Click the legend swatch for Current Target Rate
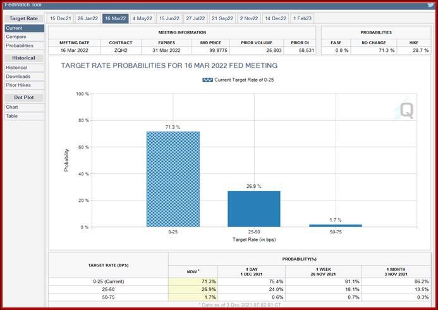This screenshot has height=310, width=438. coord(207,80)
